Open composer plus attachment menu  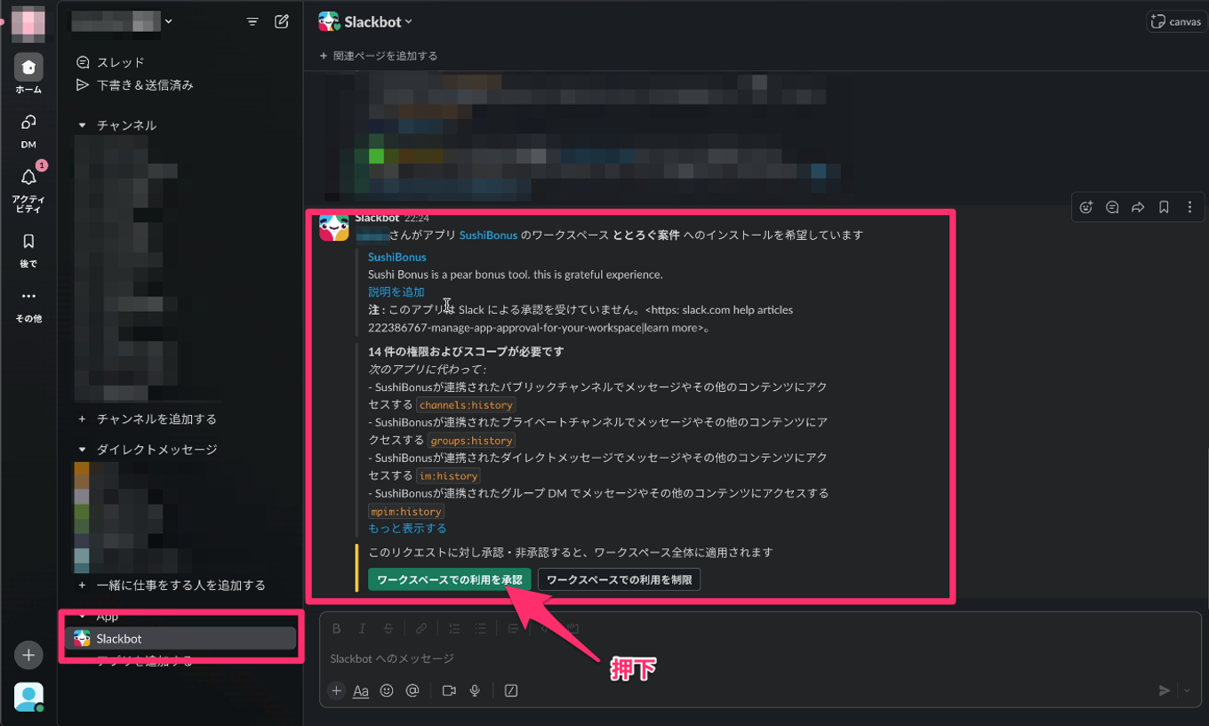[x=336, y=690]
